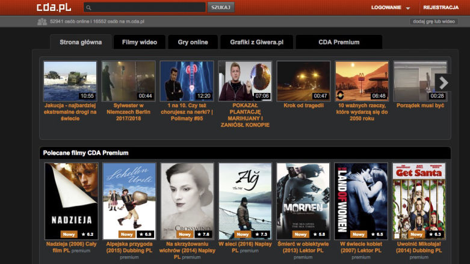Viewport: 470px width, 264px height.
Task: Click the Rejestracja link
Action: [441, 7]
